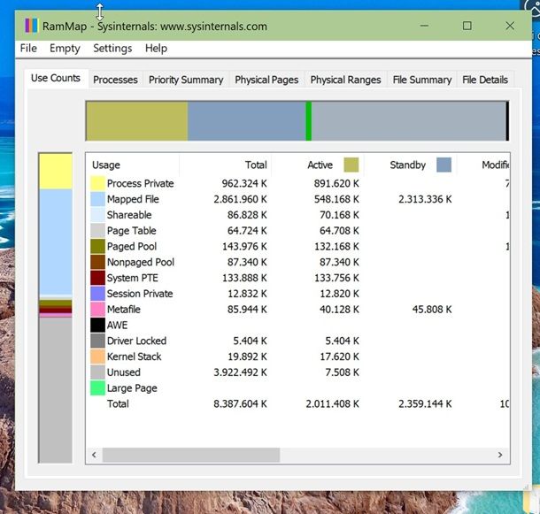This screenshot has height=514, width=540.
Task: Click the gray Unused swatch
Action: 97,372
